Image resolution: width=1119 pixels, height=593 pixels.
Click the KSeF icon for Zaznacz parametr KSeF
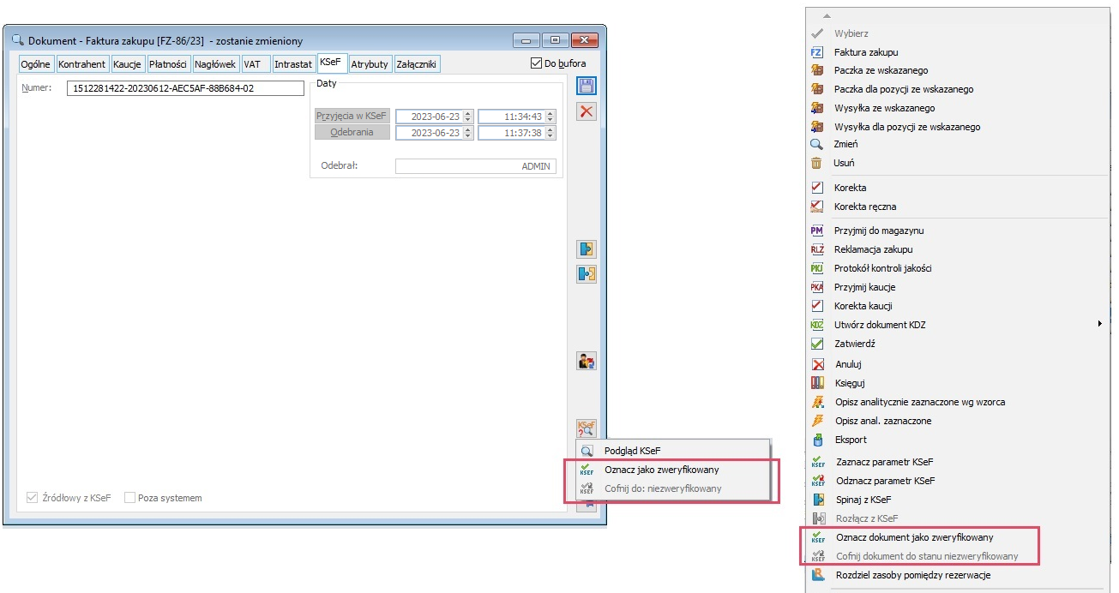[x=817, y=462]
